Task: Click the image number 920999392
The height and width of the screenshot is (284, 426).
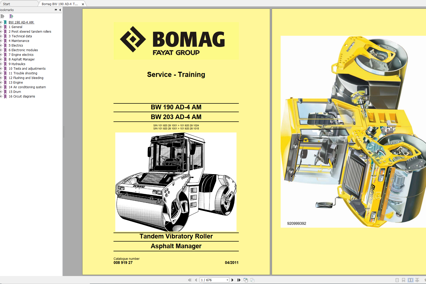Action: tap(297, 224)
